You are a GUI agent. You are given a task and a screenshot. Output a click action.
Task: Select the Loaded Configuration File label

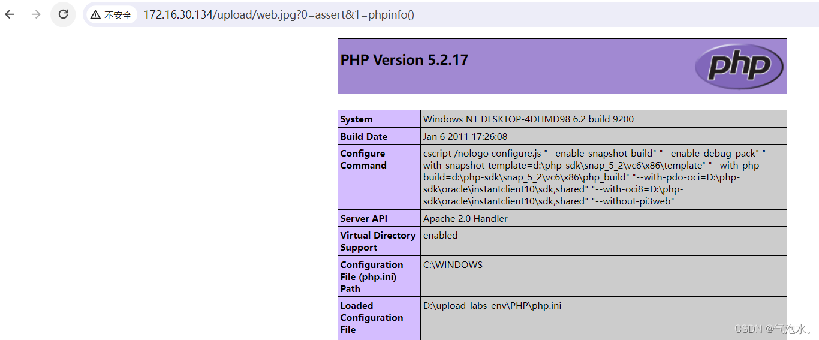point(371,317)
